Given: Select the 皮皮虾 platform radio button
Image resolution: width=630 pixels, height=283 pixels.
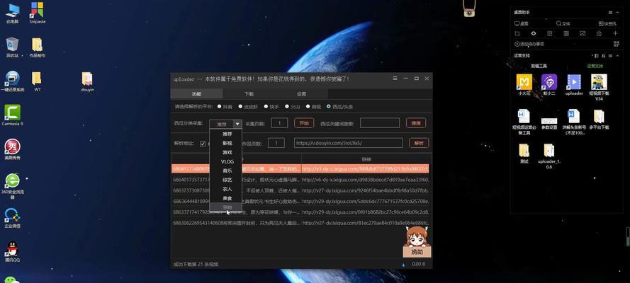Looking at the screenshot, I should click(240, 107).
